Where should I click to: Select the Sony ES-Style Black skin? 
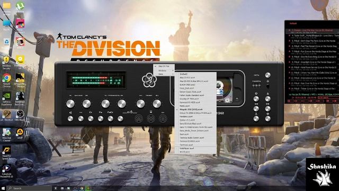coord(195,124)
